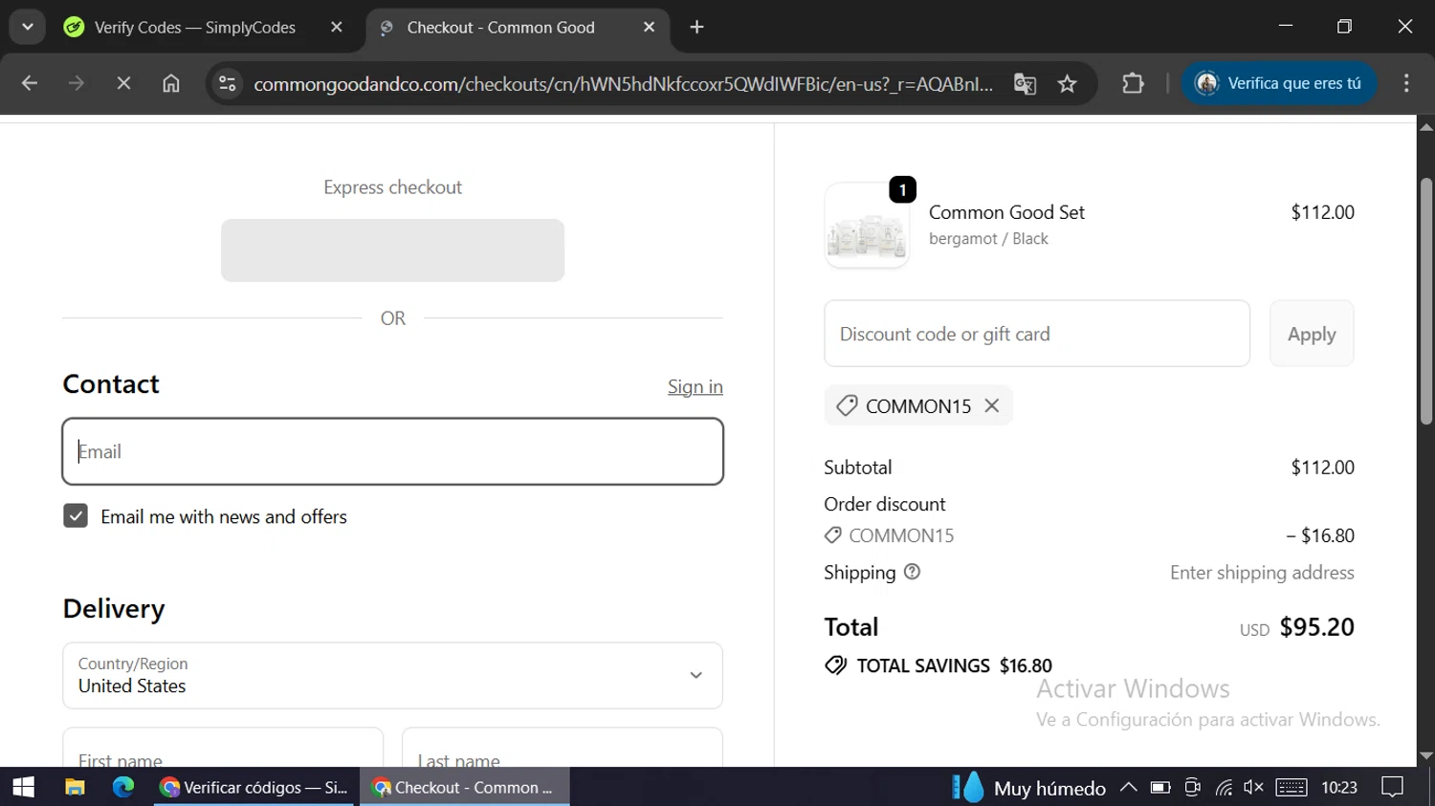
Task: Select Checkout - Common taskbar window
Action: pyautogui.click(x=465, y=787)
